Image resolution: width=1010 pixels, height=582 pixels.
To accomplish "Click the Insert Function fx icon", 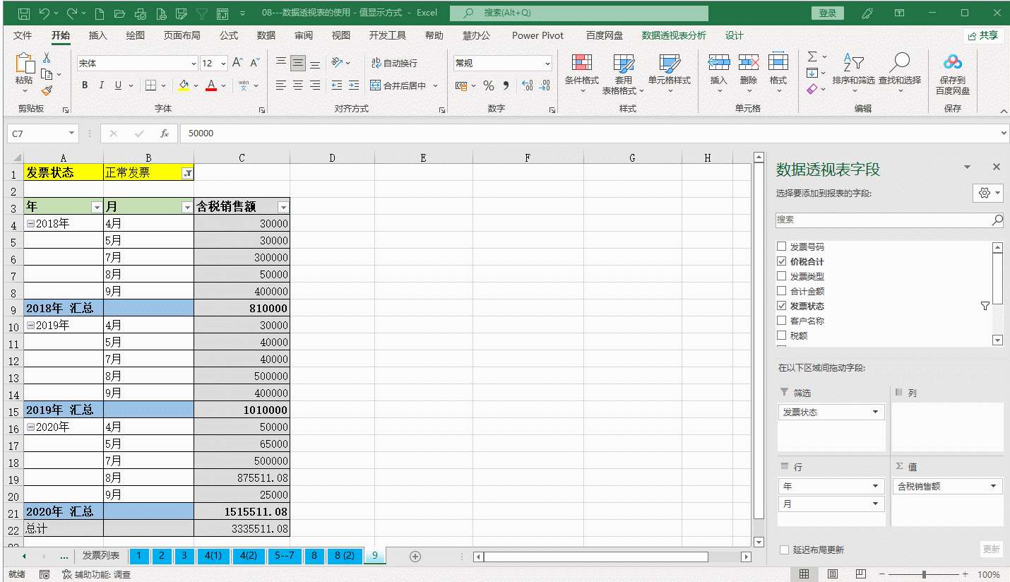I will [165, 133].
